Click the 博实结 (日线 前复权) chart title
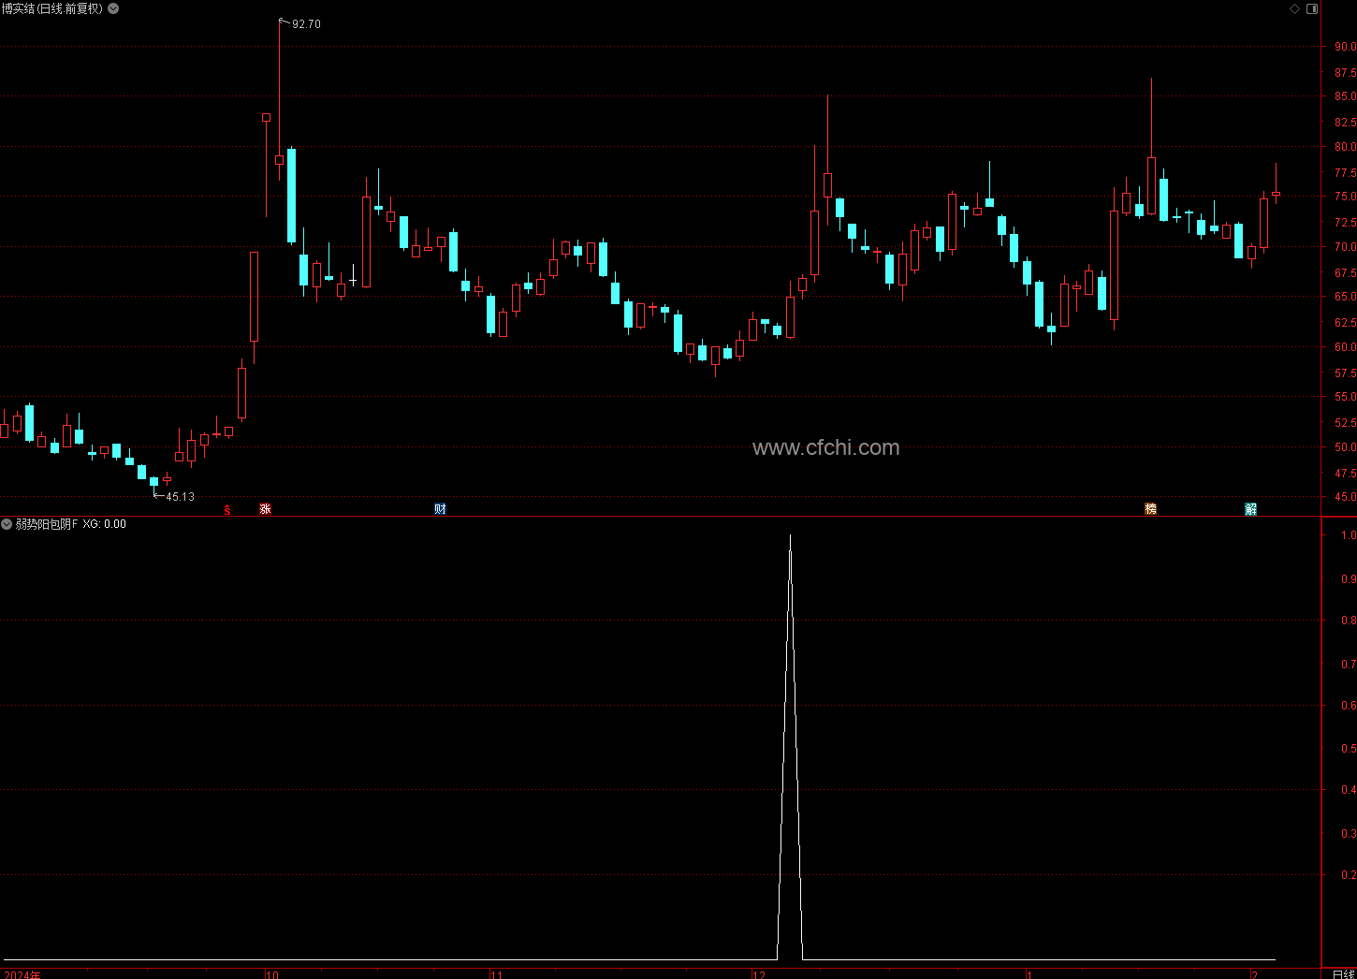The height and width of the screenshot is (979, 1357). (x=52, y=8)
